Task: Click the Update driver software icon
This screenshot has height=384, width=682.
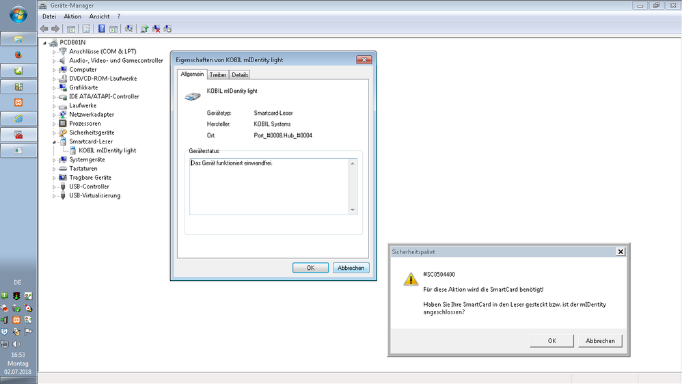Action: [144, 29]
